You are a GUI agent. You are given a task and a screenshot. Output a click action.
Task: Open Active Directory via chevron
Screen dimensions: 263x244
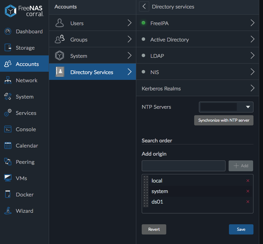(252, 39)
